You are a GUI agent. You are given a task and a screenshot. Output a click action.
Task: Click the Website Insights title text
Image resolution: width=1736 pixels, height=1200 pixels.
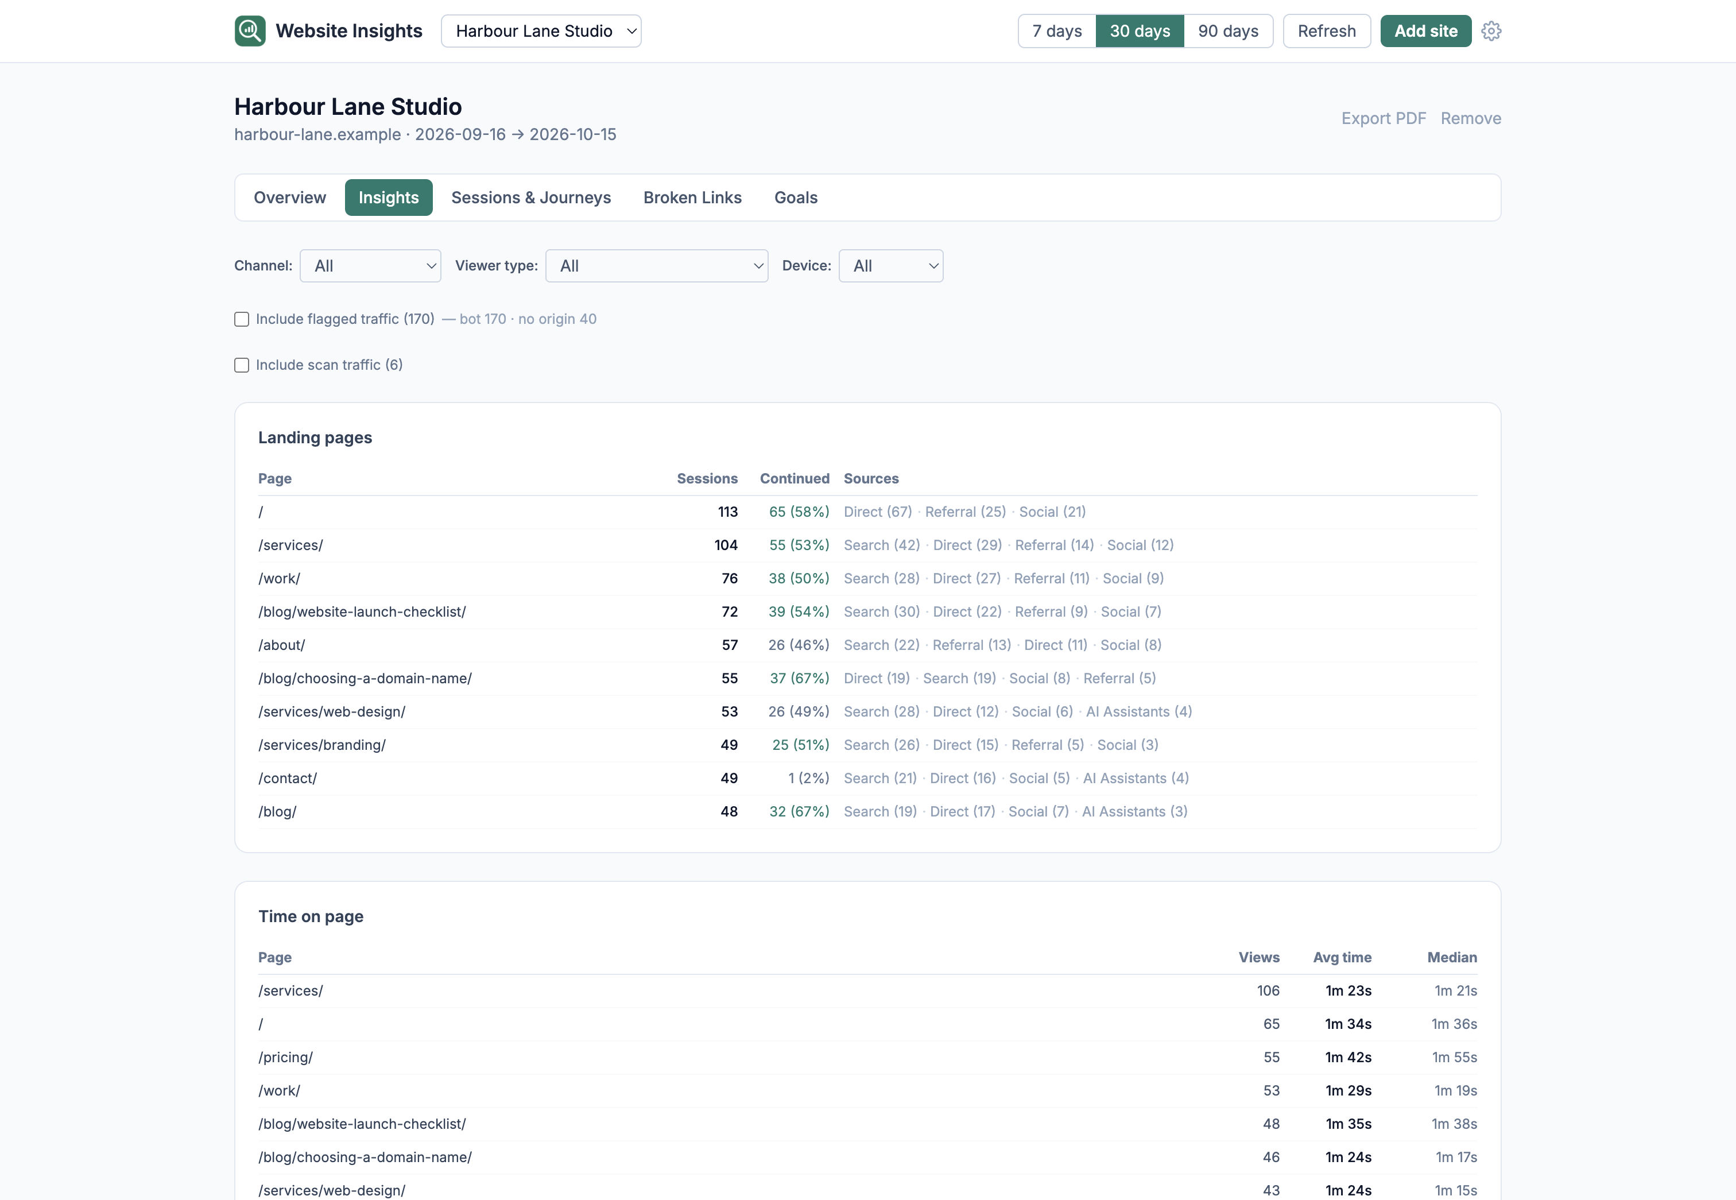coord(349,31)
